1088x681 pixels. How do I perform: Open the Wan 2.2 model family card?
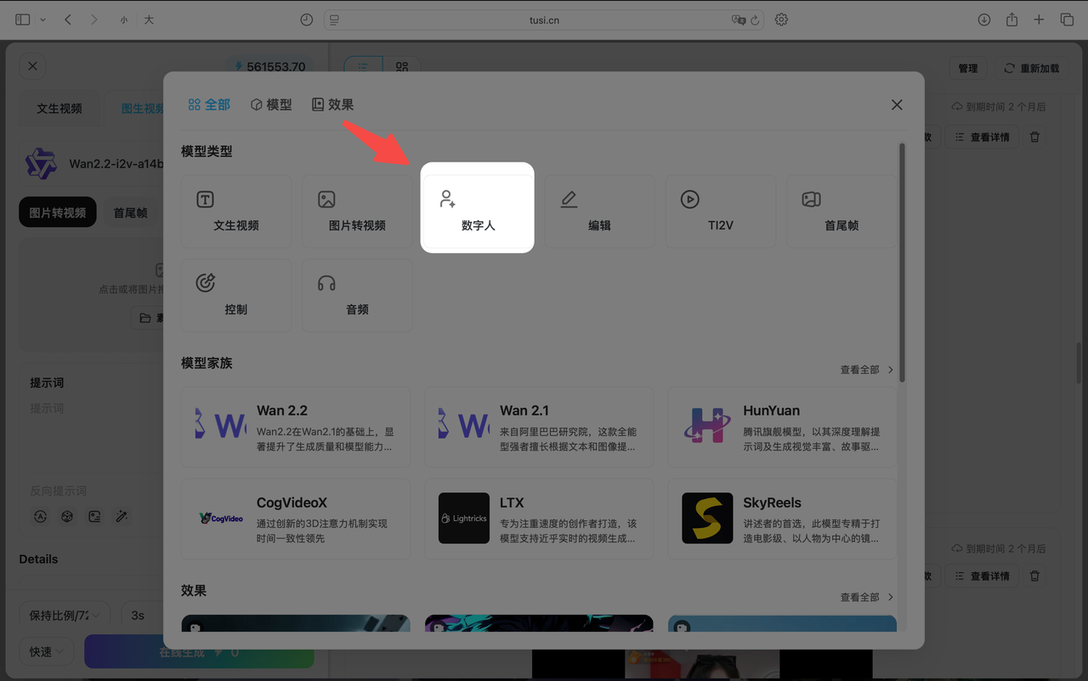[x=296, y=427]
